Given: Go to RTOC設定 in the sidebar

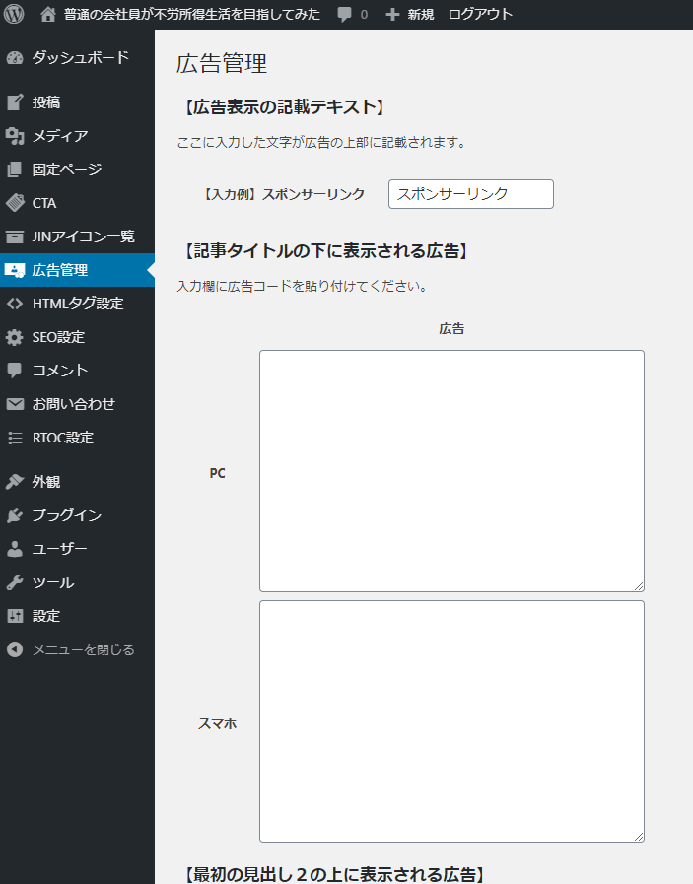Looking at the screenshot, I should pos(62,438).
